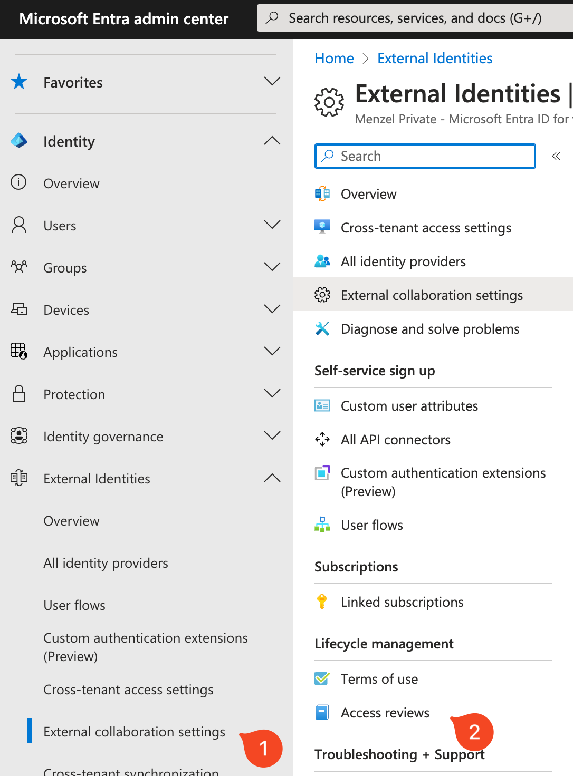Click the Terms of use checkmark icon
Image resolution: width=573 pixels, height=776 pixels.
[322, 678]
